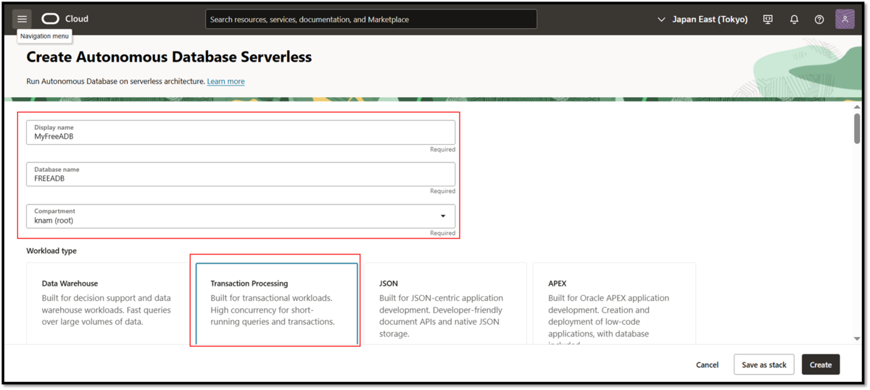Click the Save as stack button
The image size is (870, 390).
764,365
